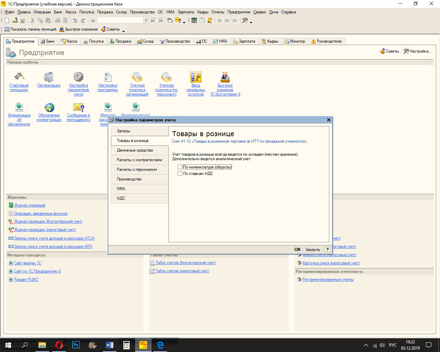Click the РУС language indicator in tray
Viewport: 440px width, 352px height.
point(393,345)
